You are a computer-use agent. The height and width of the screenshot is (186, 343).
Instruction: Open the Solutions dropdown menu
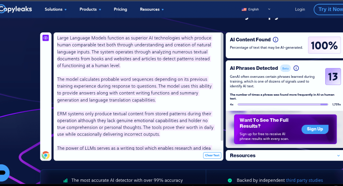pos(56,9)
